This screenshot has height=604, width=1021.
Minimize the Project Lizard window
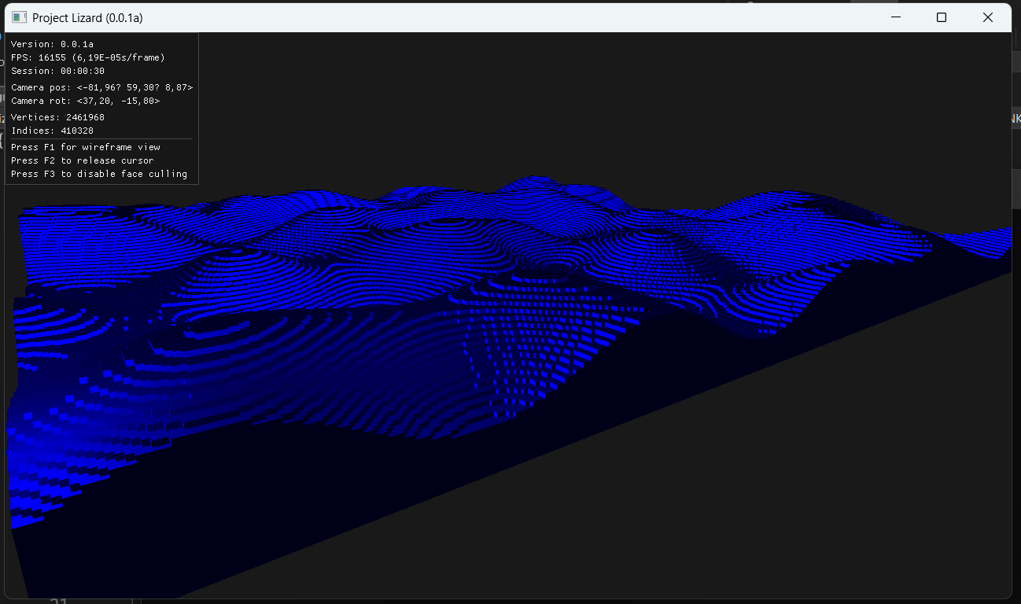coord(894,17)
